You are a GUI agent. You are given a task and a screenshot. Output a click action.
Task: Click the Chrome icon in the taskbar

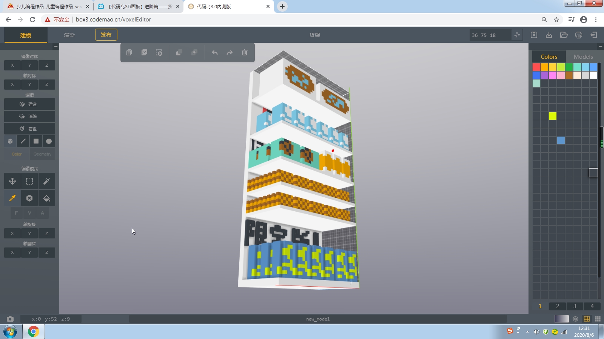pyautogui.click(x=34, y=332)
